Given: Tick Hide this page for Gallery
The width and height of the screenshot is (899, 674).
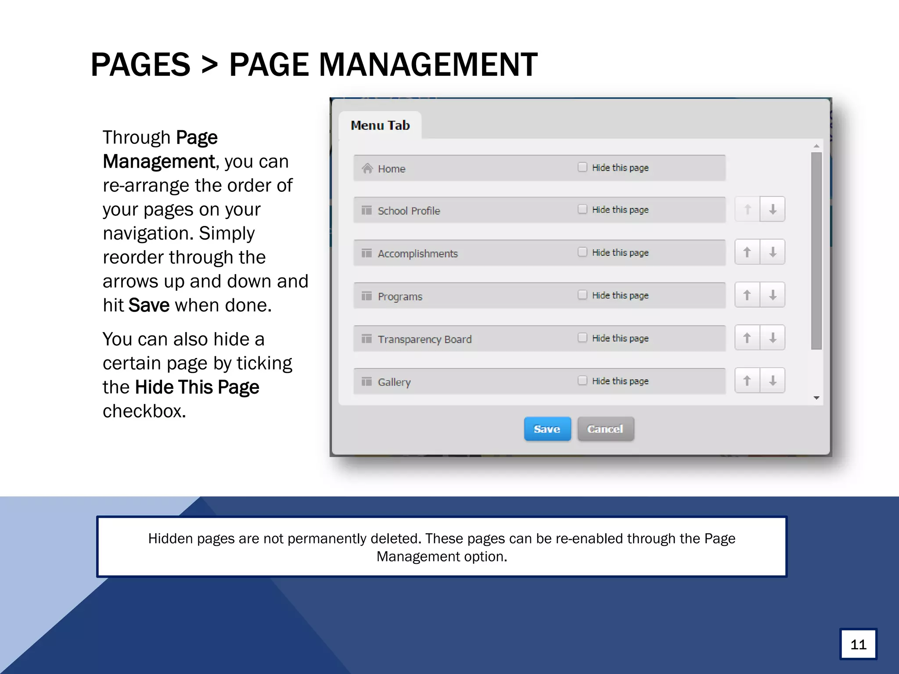Looking at the screenshot, I should 583,380.
